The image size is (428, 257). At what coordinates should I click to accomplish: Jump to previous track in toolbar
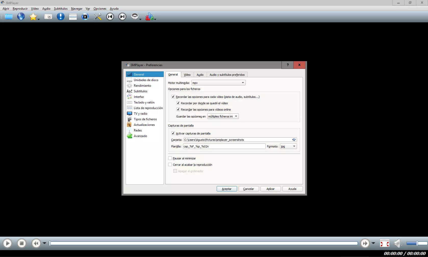pyautogui.click(x=110, y=17)
